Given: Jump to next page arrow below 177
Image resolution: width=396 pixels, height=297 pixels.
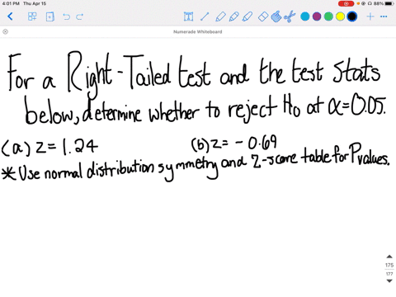Looking at the screenshot, I should (389, 280).
